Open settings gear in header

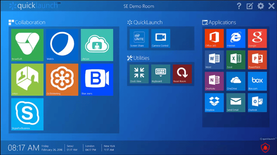tap(260, 6)
